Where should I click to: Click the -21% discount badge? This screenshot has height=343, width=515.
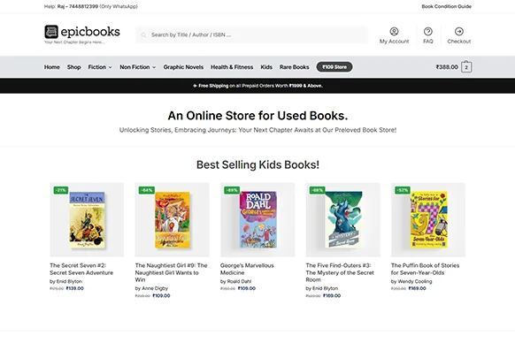61,190
